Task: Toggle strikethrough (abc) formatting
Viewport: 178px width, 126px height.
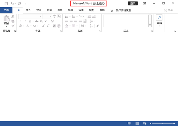Action: (x=37, y=21)
